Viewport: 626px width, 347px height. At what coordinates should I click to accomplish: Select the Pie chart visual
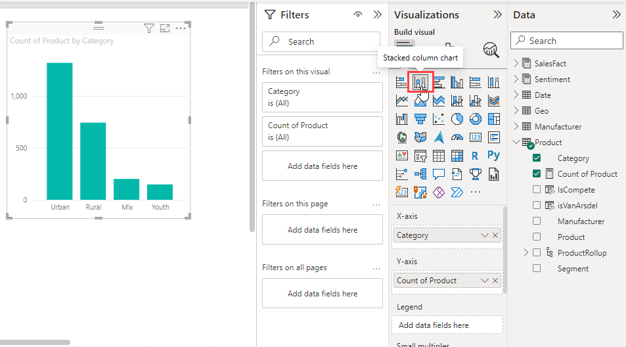(457, 119)
